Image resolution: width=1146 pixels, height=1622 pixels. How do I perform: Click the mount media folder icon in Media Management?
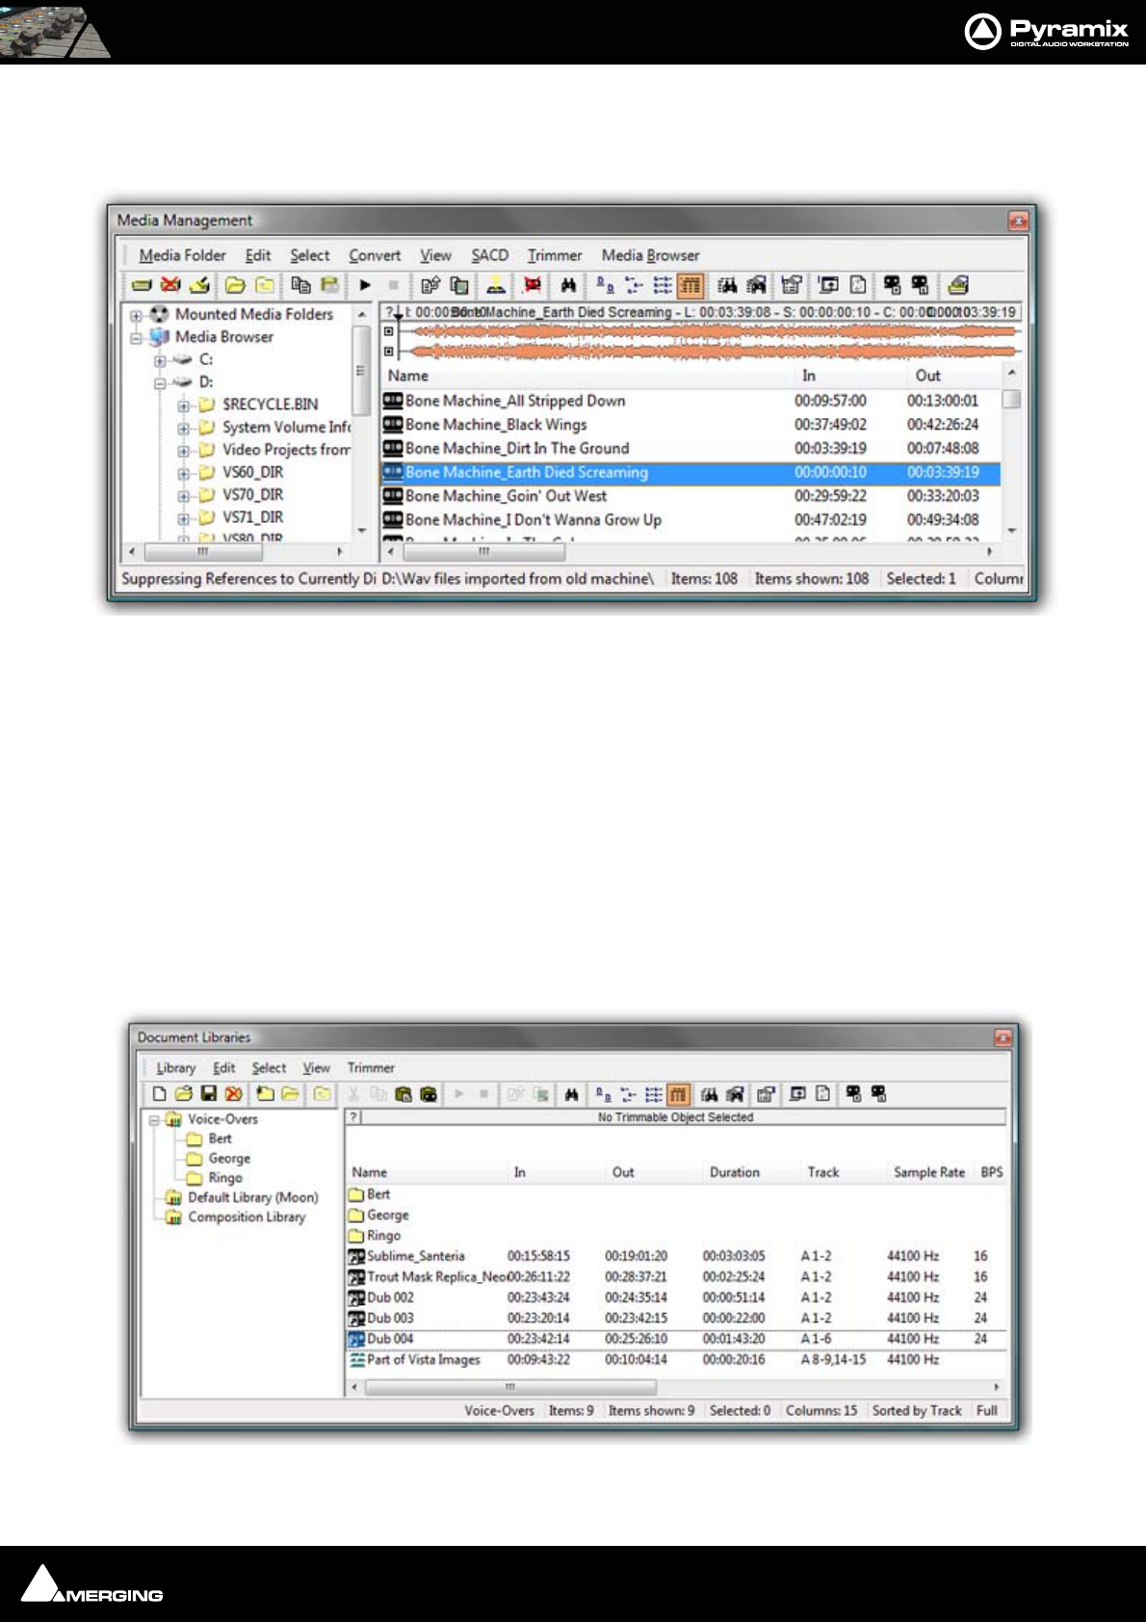[x=142, y=285]
